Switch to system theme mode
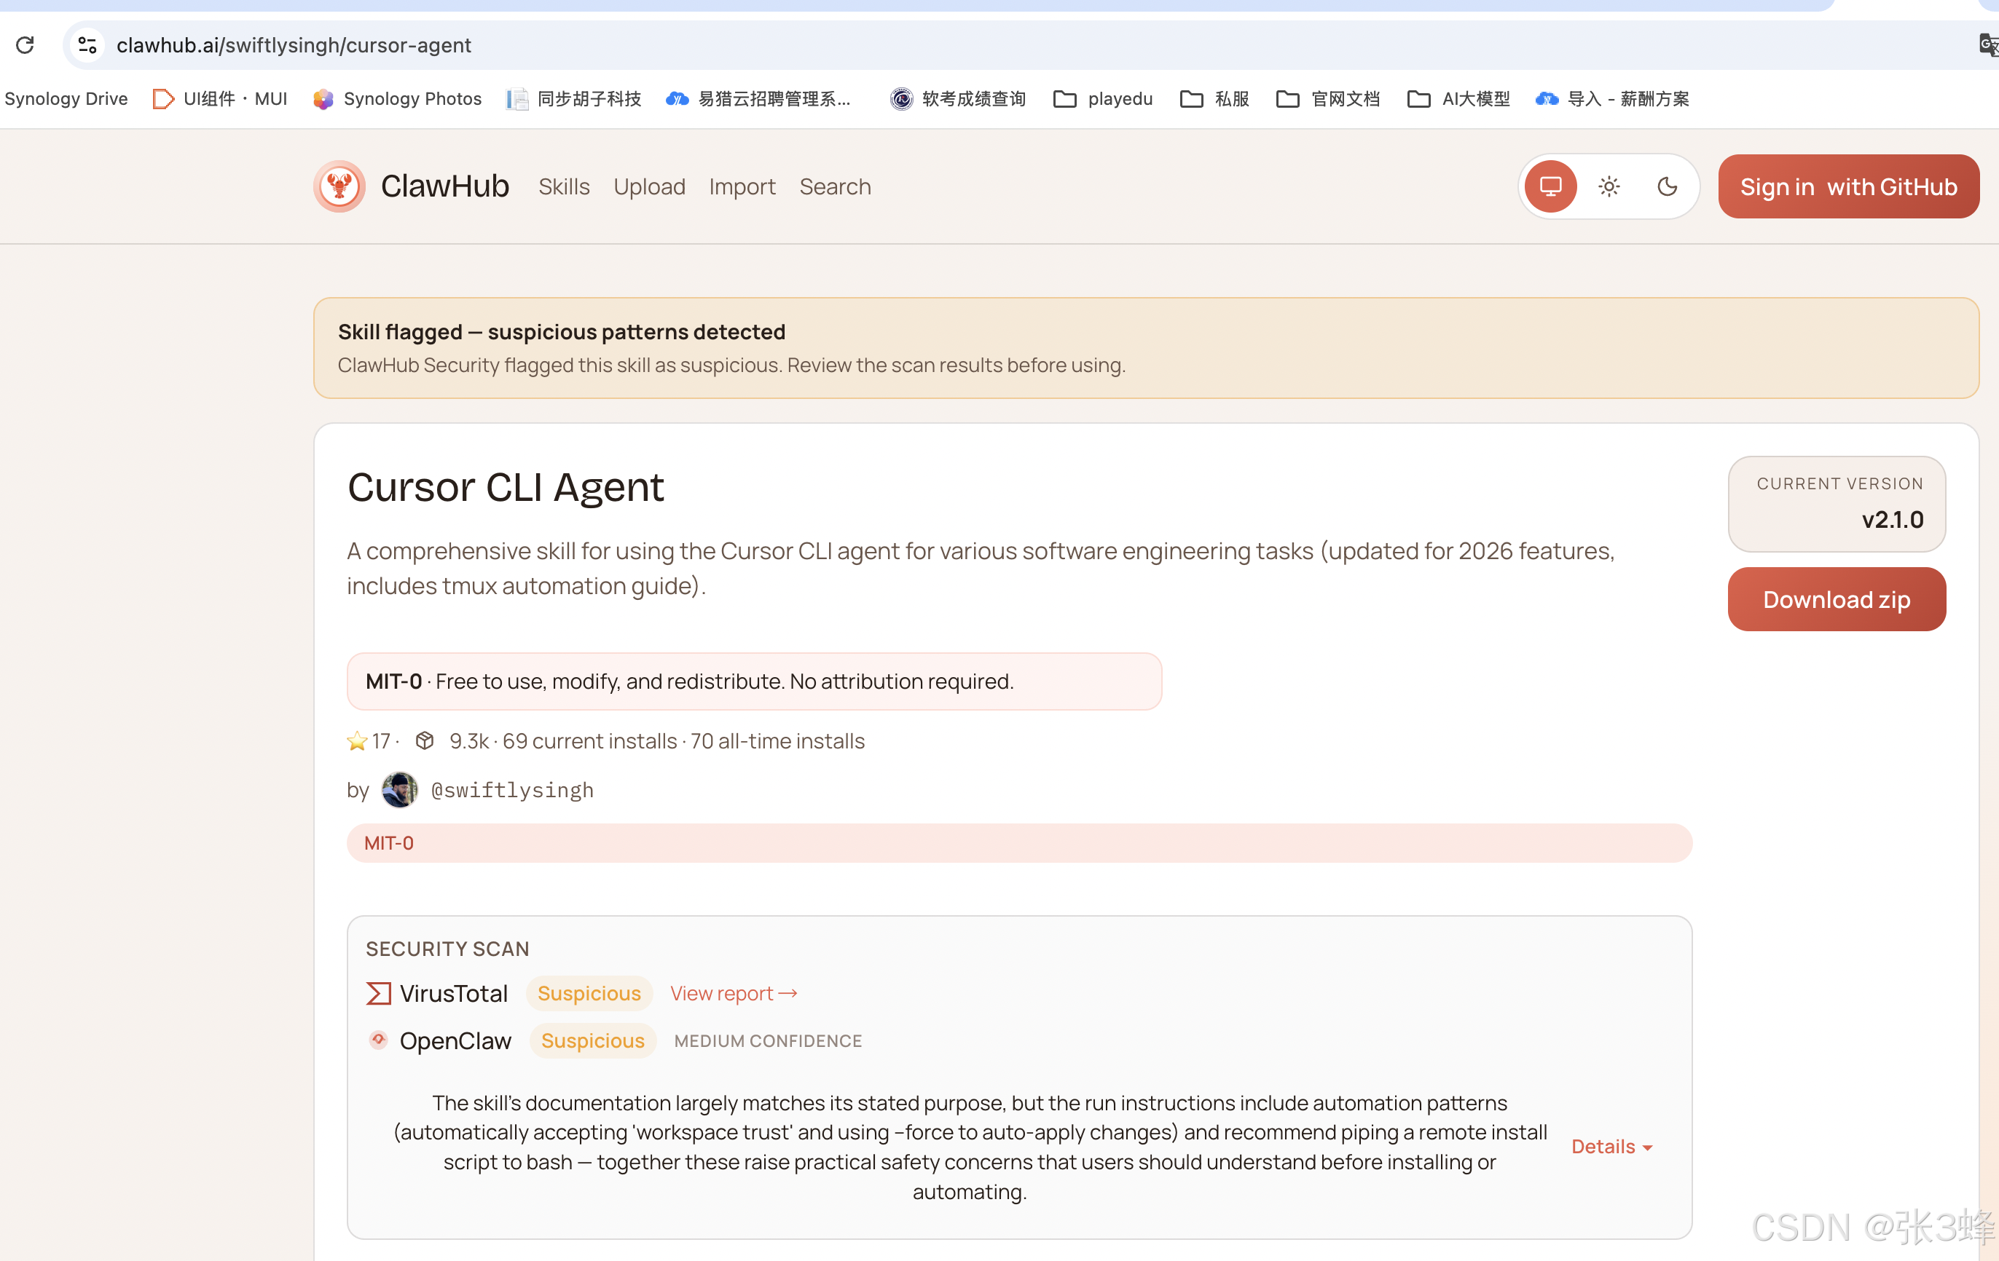Viewport: 1999px width, 1261px height. click(x=1550, y=186)
